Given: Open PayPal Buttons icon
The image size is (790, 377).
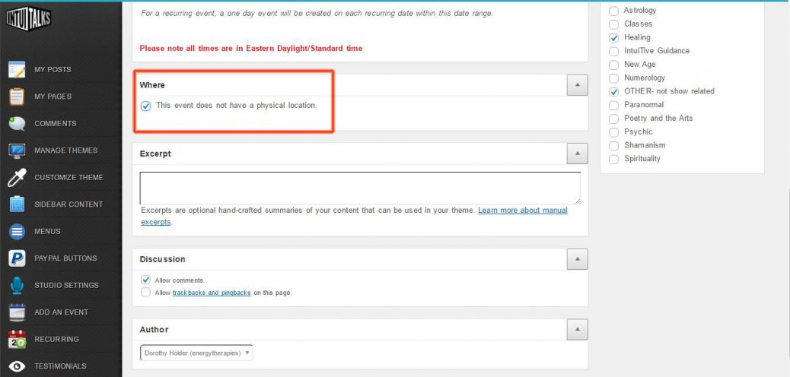Looking at the screenshot, I should coord(17,258).
